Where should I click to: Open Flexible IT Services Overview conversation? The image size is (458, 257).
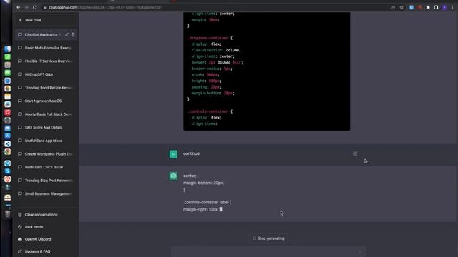[46, 61]
